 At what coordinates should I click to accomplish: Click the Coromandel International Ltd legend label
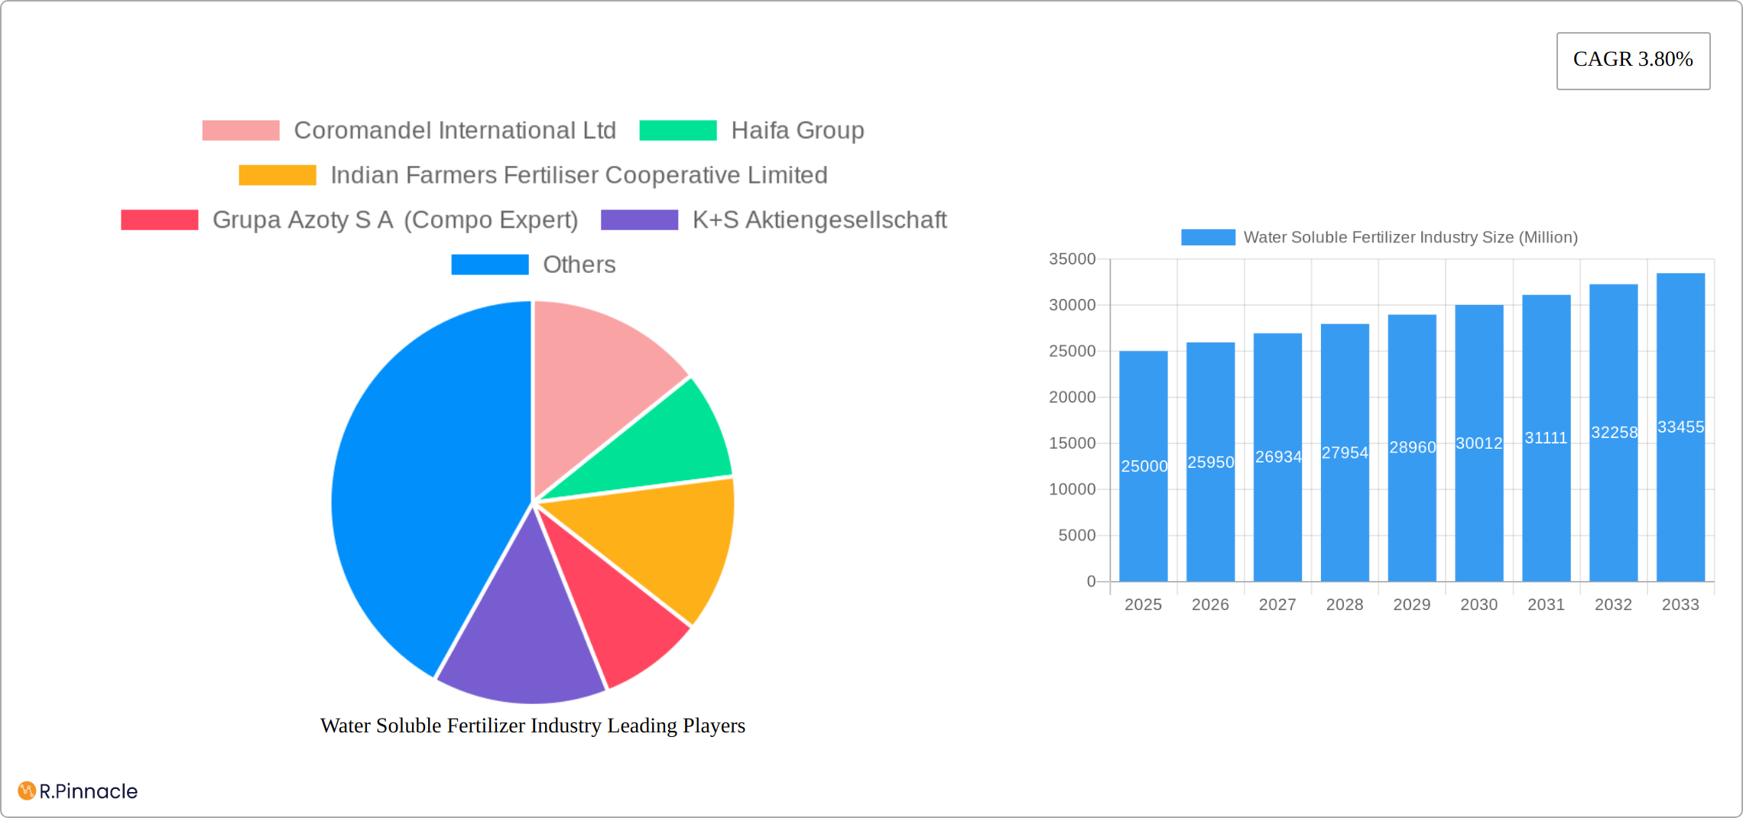click(x=455, y=131)
